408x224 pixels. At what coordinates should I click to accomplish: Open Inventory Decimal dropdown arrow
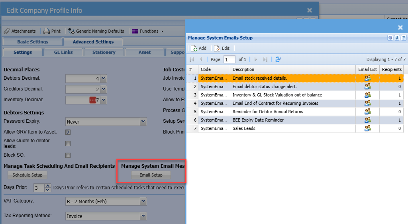104,100
